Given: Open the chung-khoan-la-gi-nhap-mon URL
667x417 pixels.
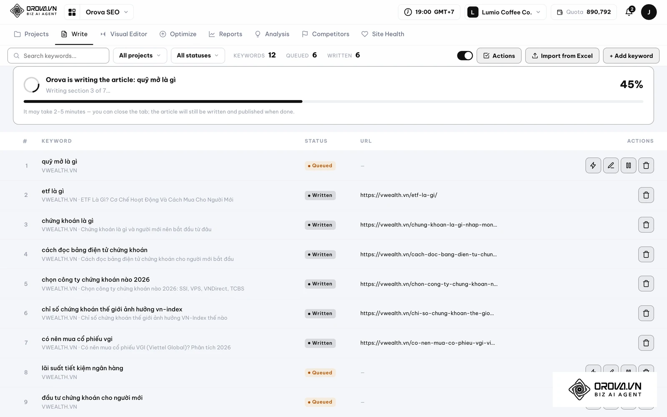Looking at the screenshot, I should [429, 225].
